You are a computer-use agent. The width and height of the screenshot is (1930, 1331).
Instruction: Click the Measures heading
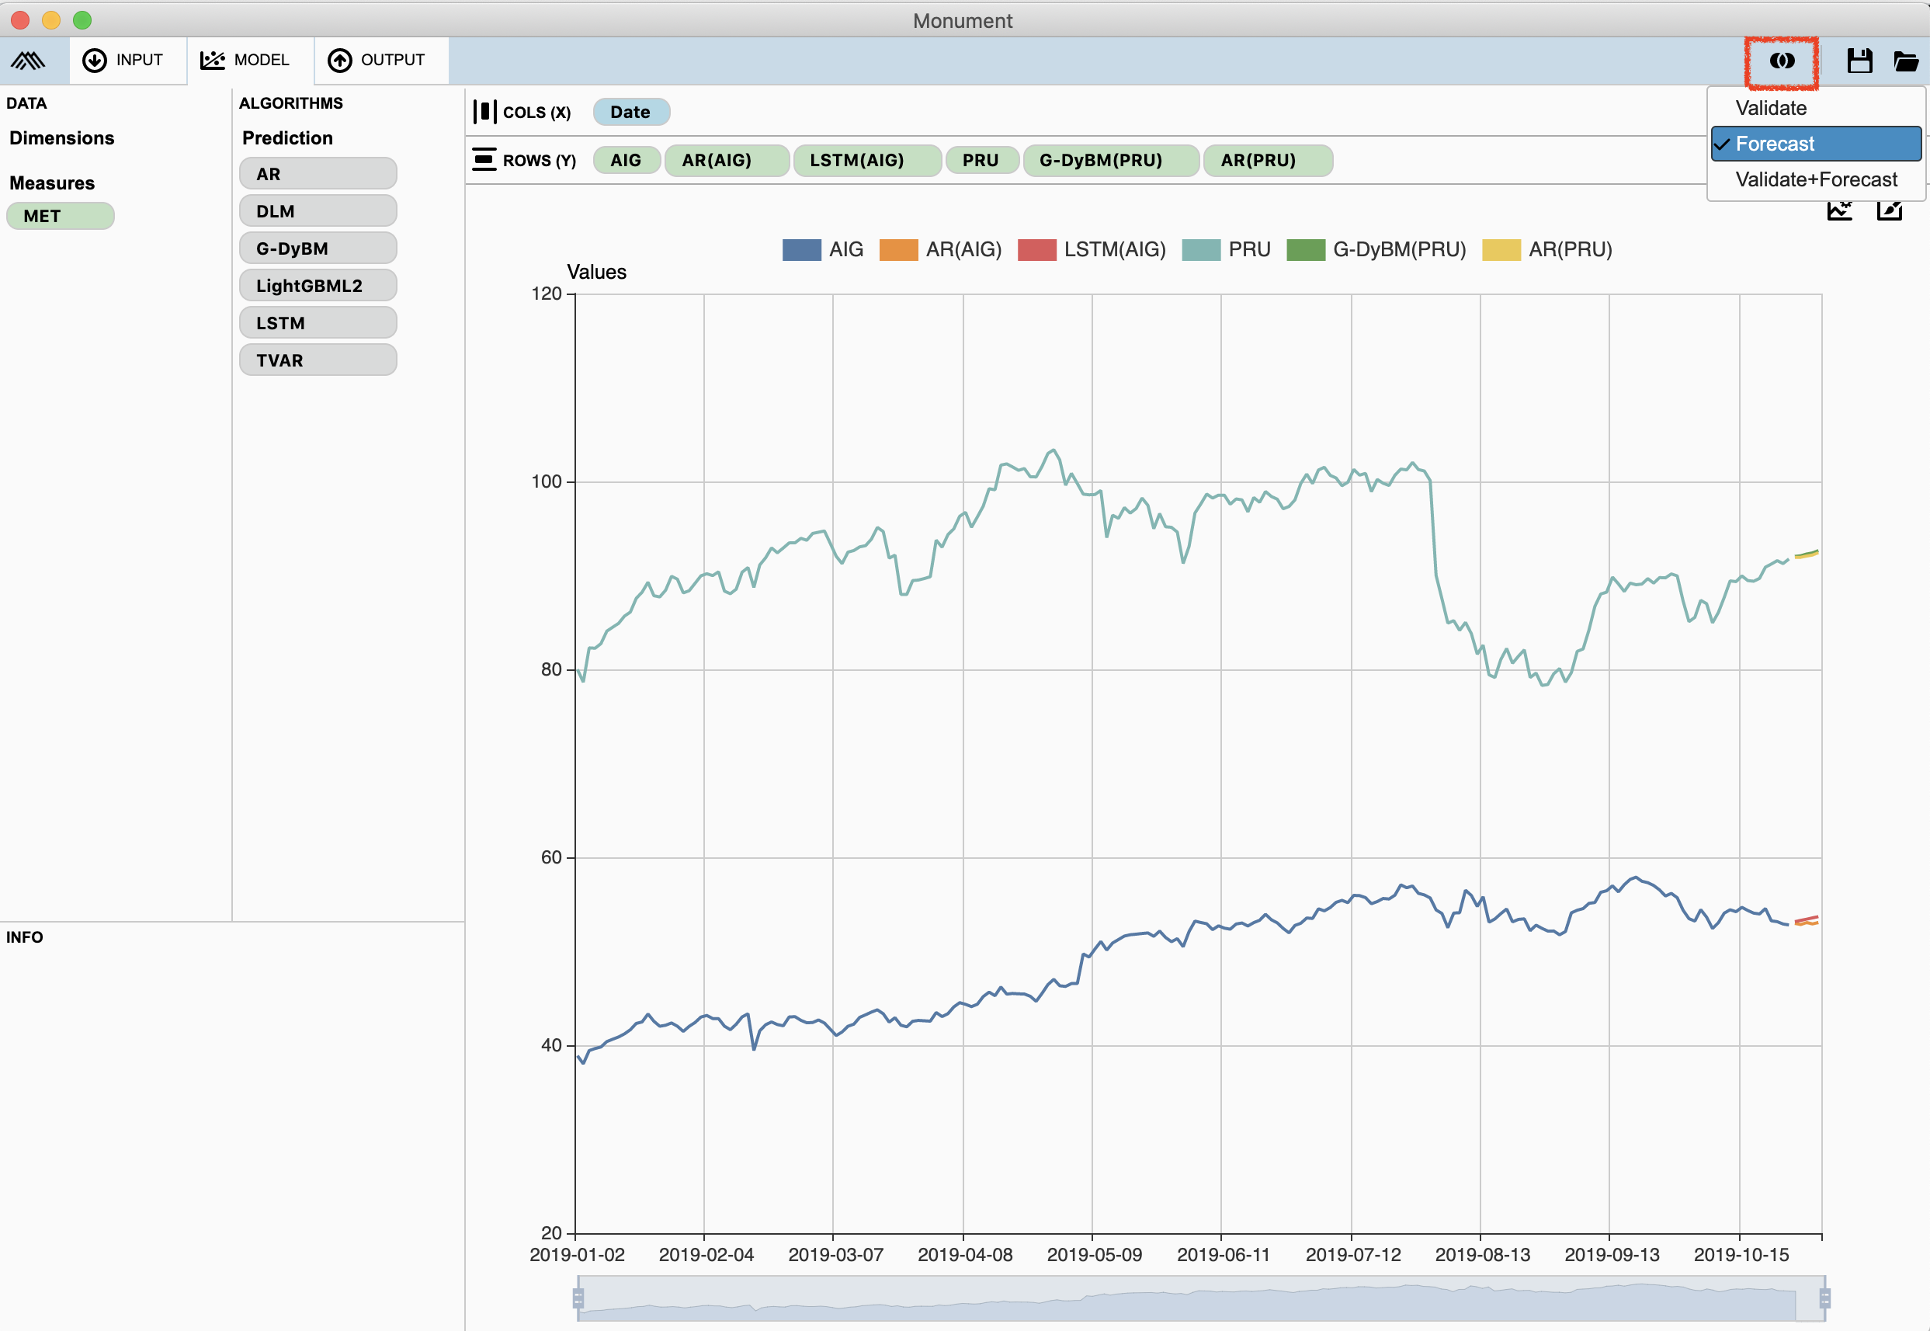point(52,182)
